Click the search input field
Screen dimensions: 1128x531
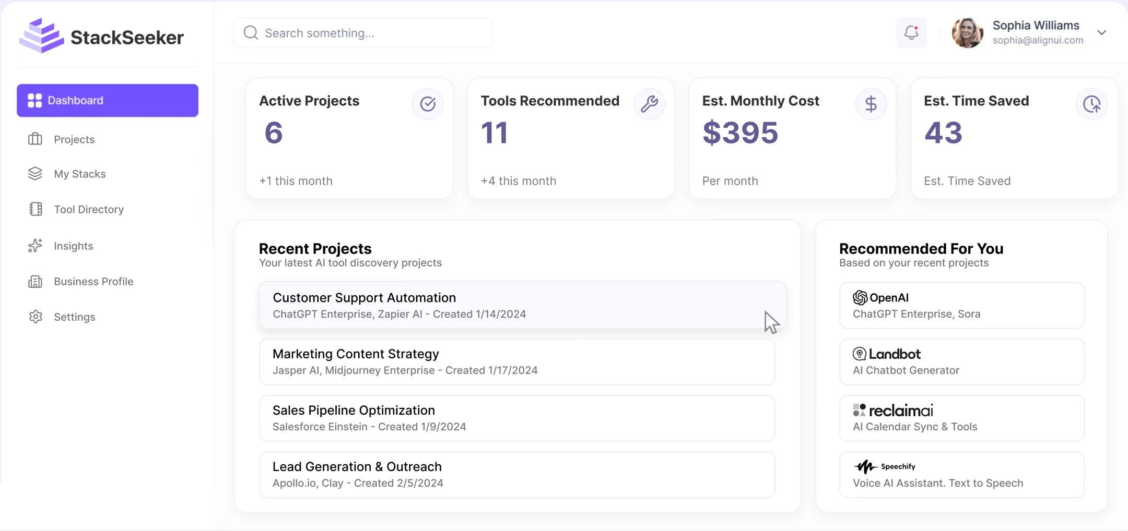pyautogui.click(x=362, y=32)
